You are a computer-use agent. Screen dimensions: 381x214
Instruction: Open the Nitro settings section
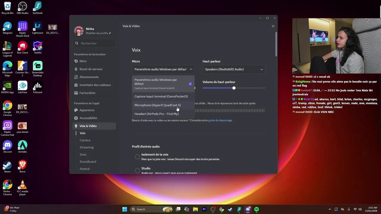point(94,61)
